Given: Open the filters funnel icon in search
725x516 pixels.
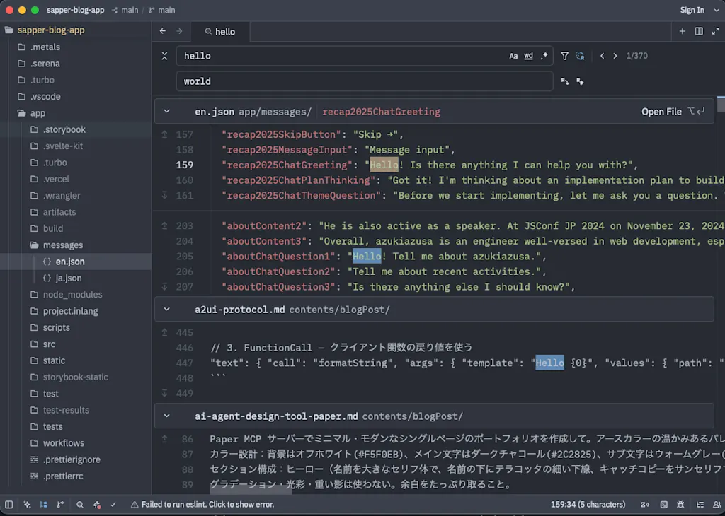Looking at the screenshot, I should (564, 56).
